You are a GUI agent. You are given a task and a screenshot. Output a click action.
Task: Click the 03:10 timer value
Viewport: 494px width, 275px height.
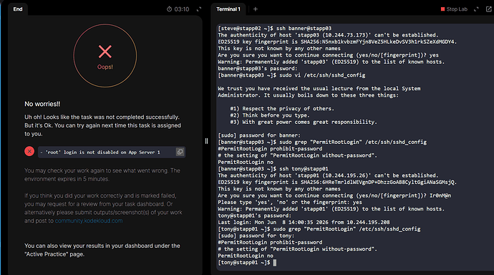(x=182, y=9)
